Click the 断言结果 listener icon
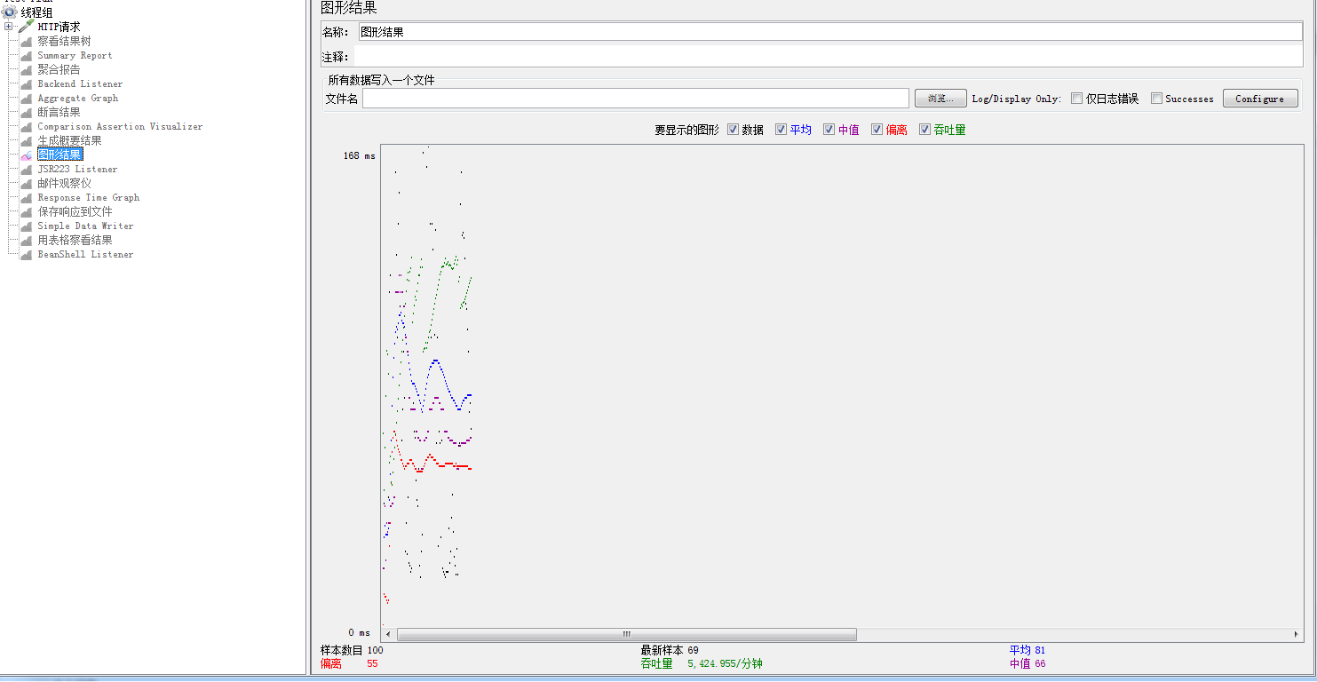1317x682 pixels. [x=27, y=113]
